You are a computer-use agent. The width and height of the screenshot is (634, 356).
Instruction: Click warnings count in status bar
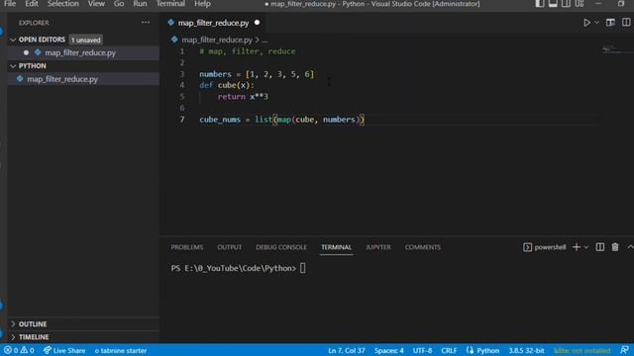click(28, 350)
